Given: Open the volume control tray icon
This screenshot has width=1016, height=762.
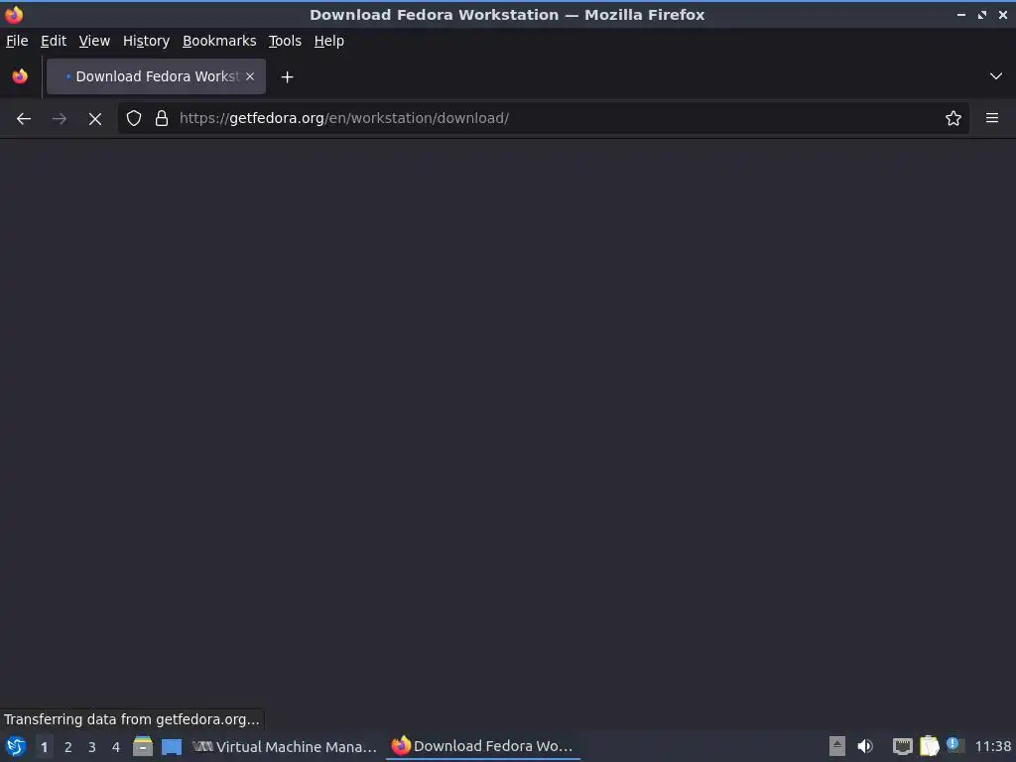Looking at the screenshot, I should [865, 746].
